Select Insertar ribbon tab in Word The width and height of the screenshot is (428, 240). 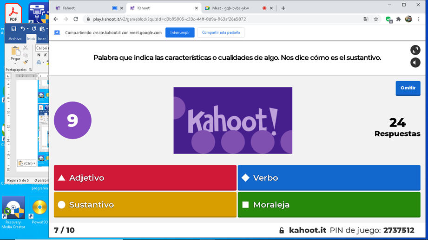(42, 38)
